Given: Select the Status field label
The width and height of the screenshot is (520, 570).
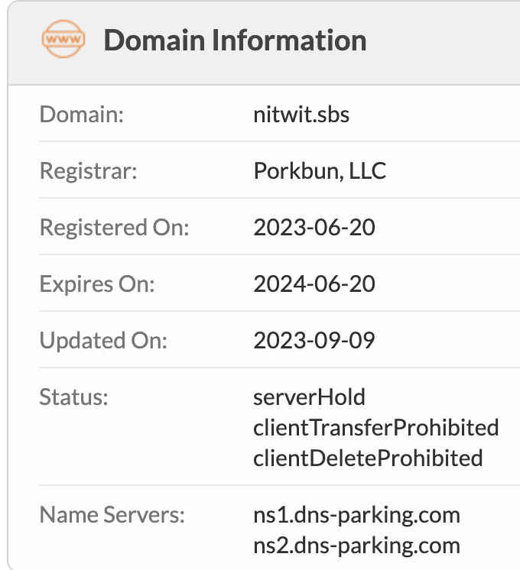Looking at the screenshot, I should point(74,397).
